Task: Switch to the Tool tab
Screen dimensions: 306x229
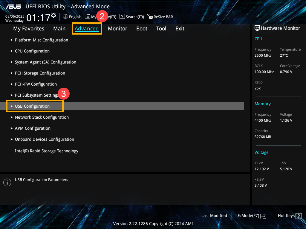Action: (x=161, y=29)
